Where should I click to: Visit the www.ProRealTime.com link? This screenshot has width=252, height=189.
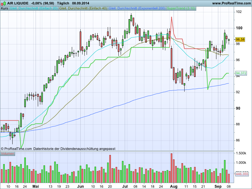coord(232,3)
